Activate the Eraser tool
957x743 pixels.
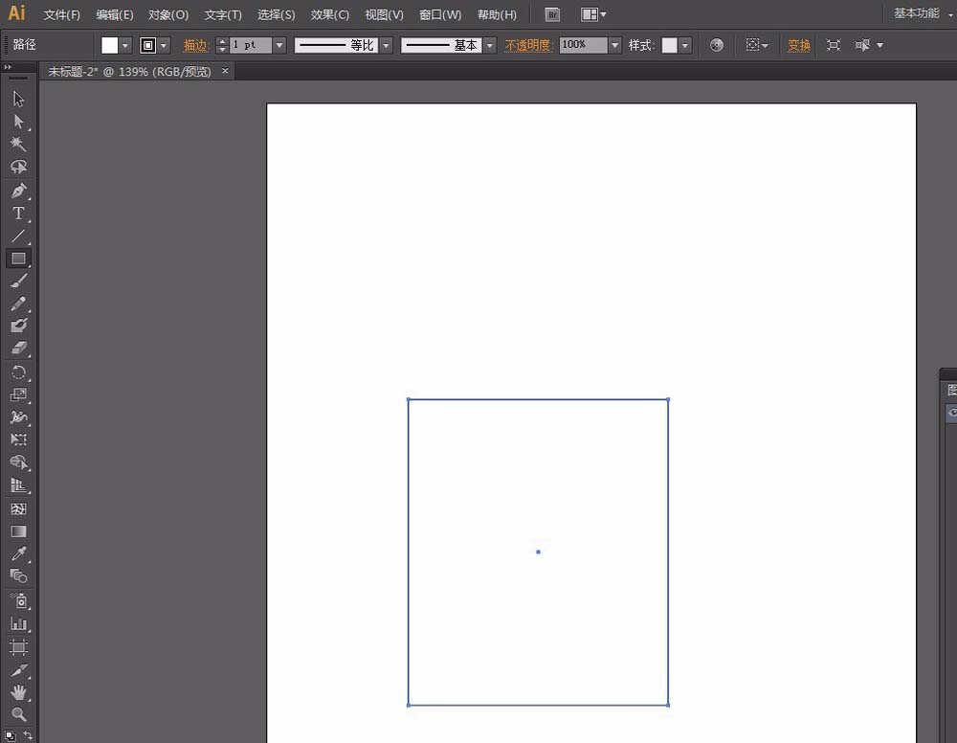point(18,348)
